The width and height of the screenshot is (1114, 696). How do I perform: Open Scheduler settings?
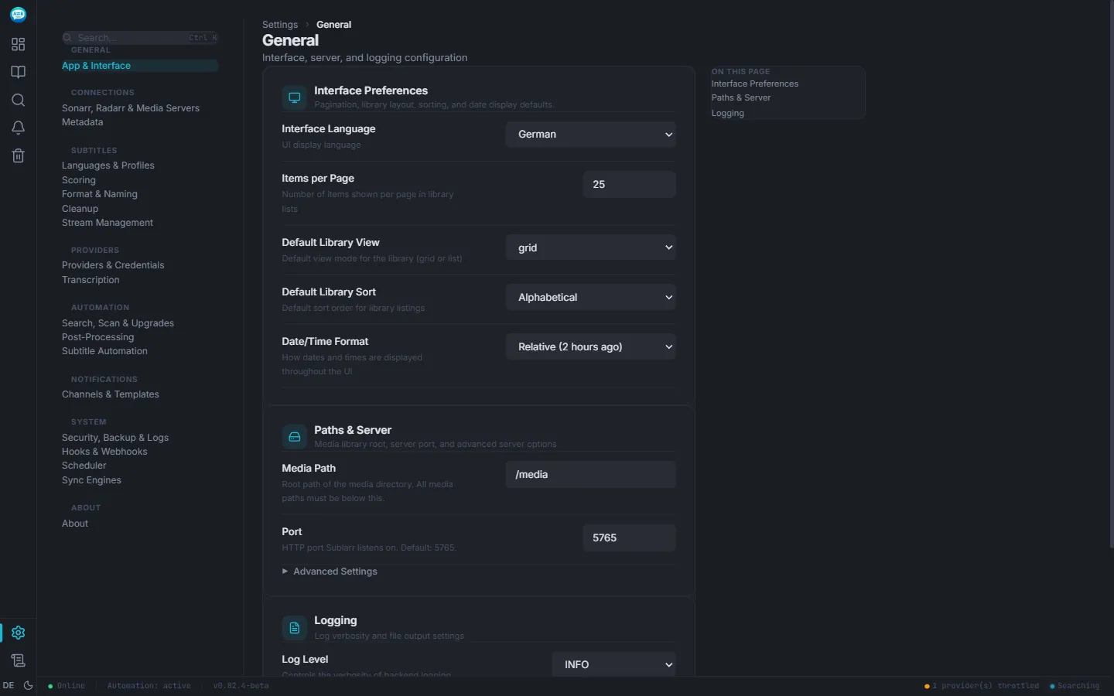click(x=84, y=466)
